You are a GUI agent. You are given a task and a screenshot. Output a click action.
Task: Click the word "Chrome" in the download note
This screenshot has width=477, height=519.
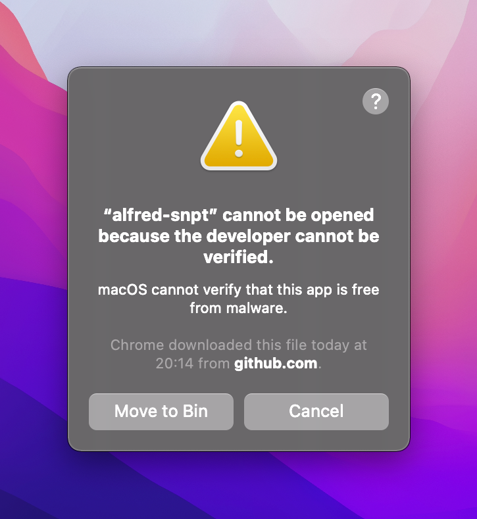coord(137,345)
